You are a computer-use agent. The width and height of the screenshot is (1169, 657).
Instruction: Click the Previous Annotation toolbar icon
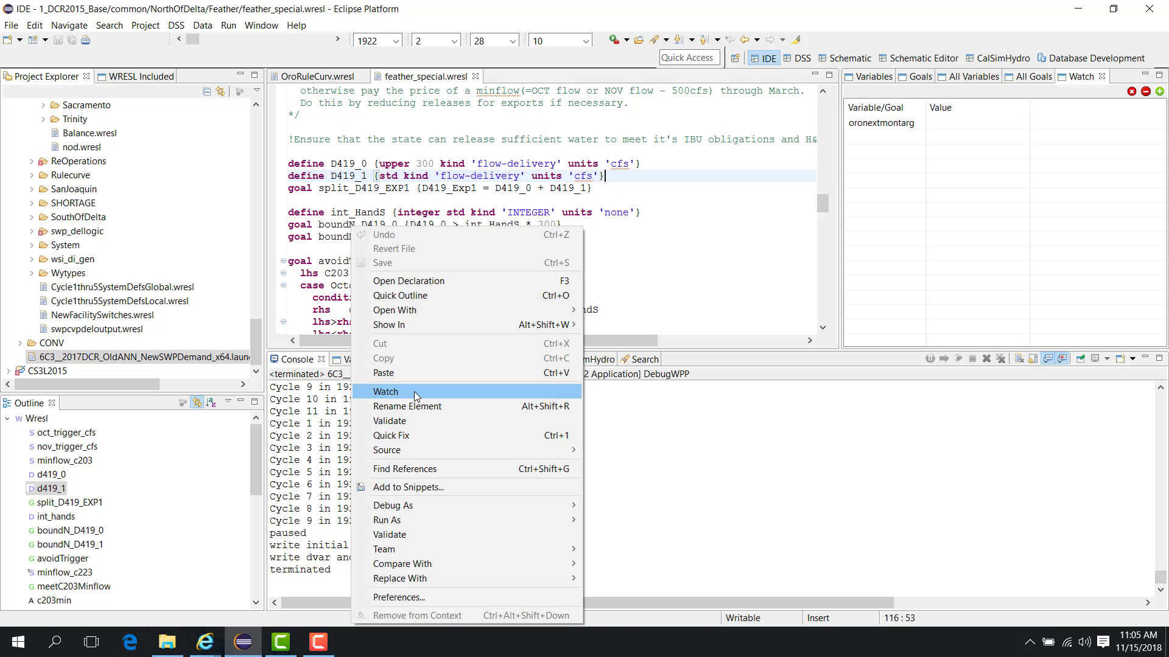704,40
